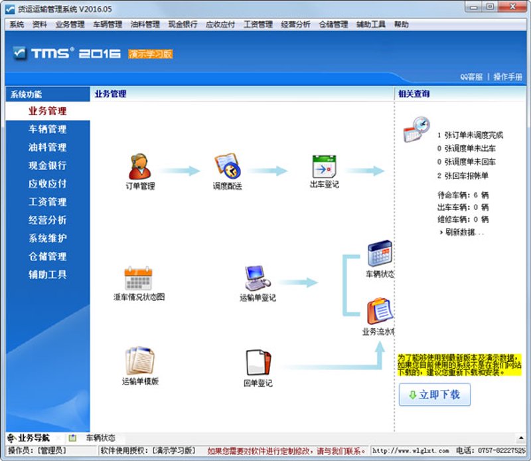Click the arrow at bottom right tab bar
This screenshot has height=461, width=531.
point(521,438)
